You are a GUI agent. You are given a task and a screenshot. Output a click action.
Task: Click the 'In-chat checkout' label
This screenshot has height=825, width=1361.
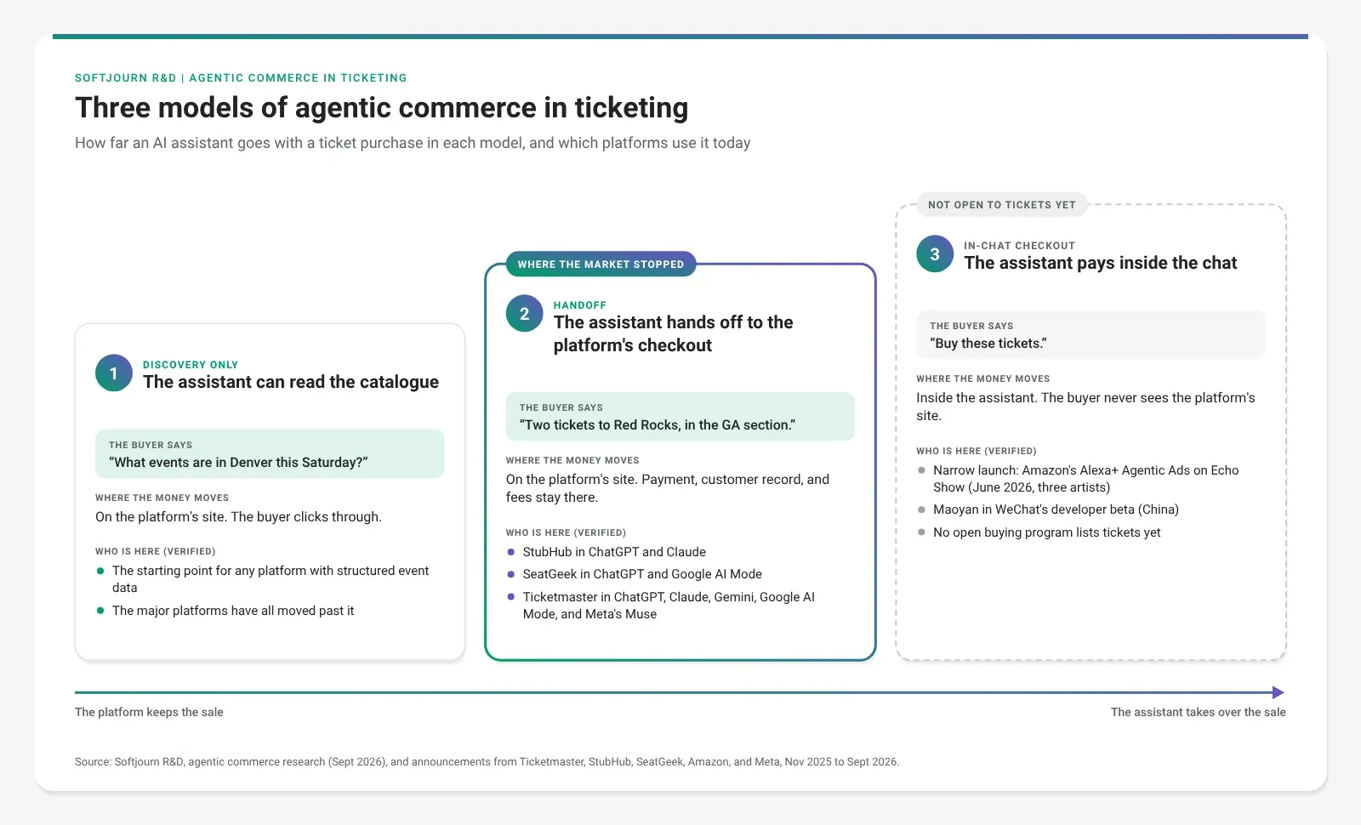click(1019, 246)
